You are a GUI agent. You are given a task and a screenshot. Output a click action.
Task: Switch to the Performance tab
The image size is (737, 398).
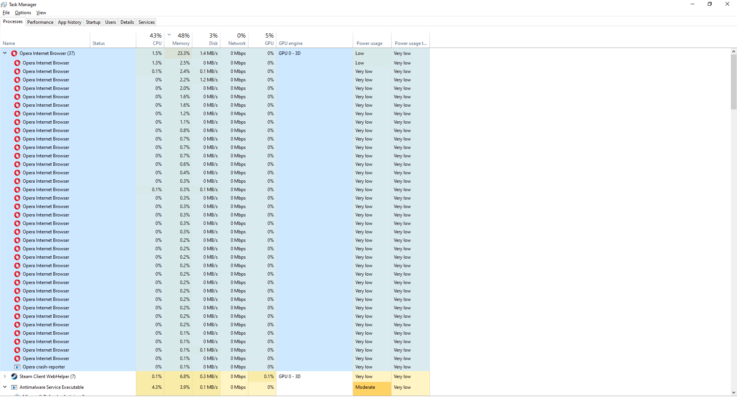tap(40, 22)
